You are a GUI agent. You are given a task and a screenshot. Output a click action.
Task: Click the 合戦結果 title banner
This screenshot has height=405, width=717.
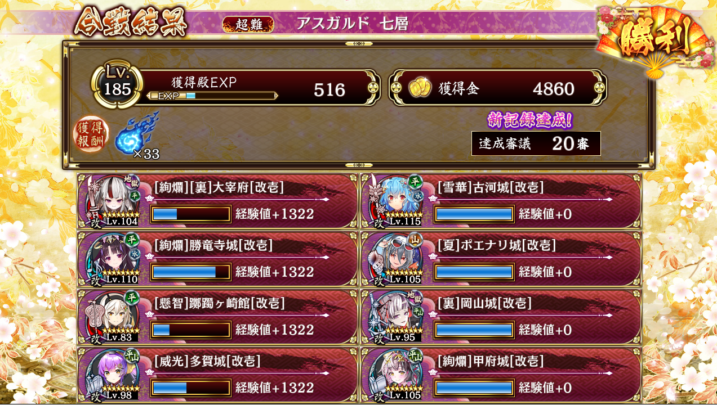[x=131, y=22]
